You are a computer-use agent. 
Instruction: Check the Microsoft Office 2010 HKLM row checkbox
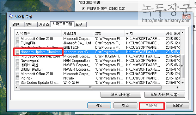pos(17,39)
